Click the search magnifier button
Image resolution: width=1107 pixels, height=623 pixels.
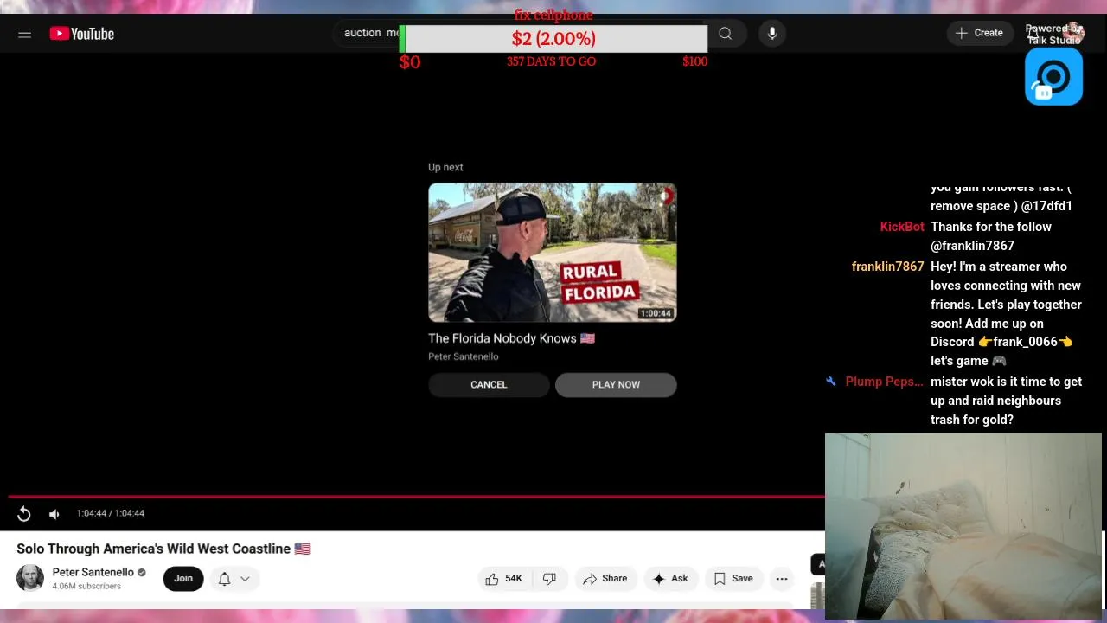click(726, 34)
